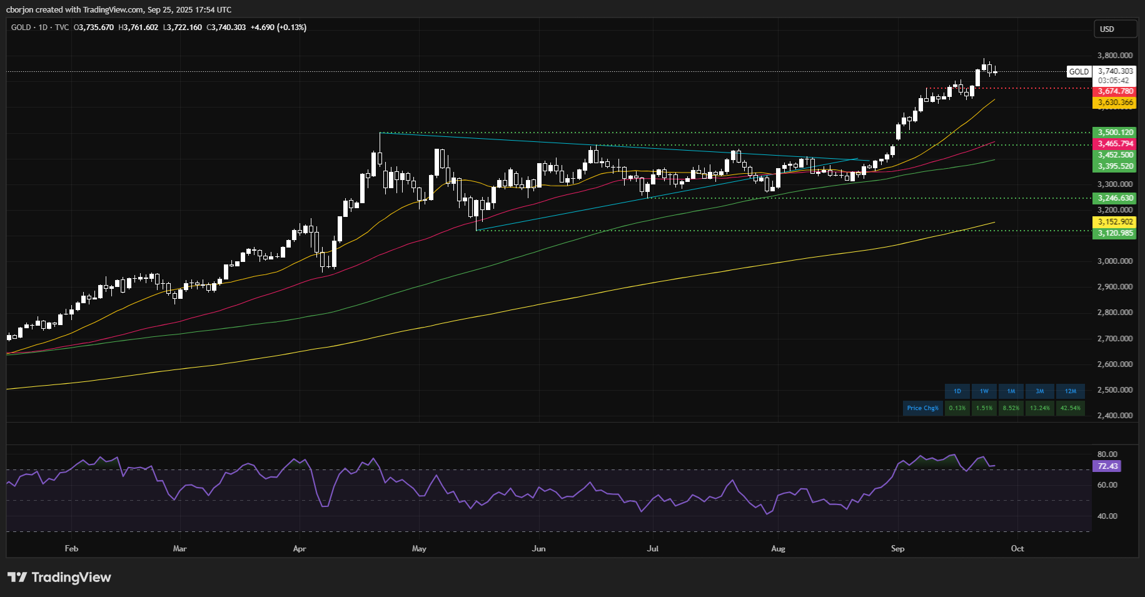The height and width of the screenshot is (597, 1145).
Task: Select the 1D period cell
Action: pos(957,391)
